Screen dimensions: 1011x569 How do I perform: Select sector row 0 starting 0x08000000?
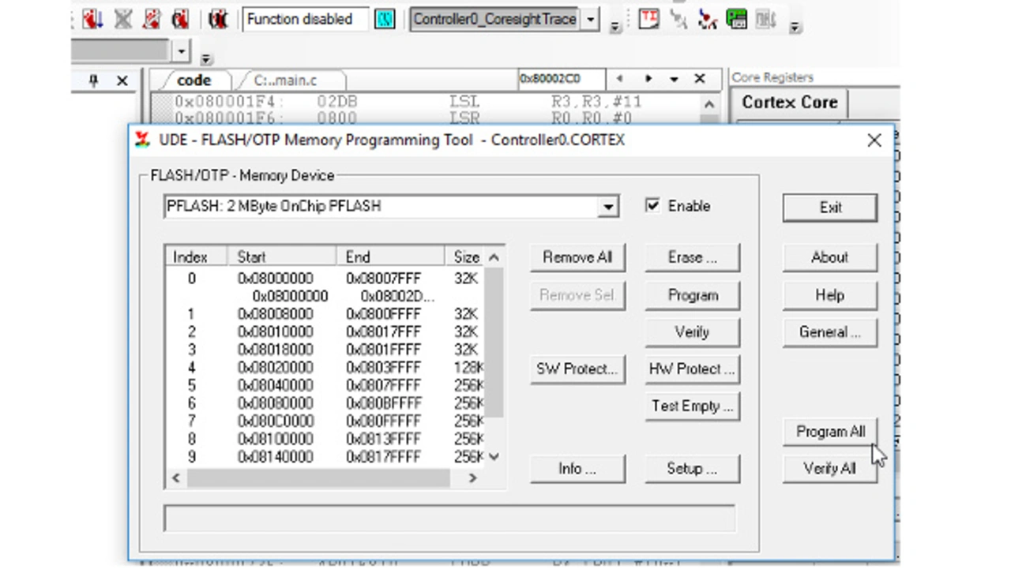click(325, 279)
